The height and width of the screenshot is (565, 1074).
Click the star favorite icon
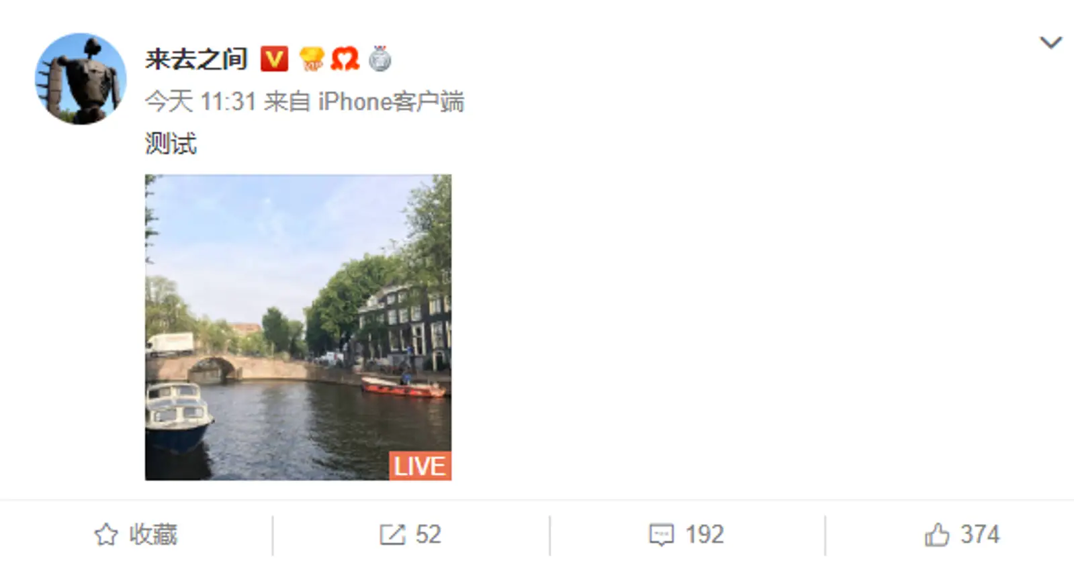pos(106,535)
